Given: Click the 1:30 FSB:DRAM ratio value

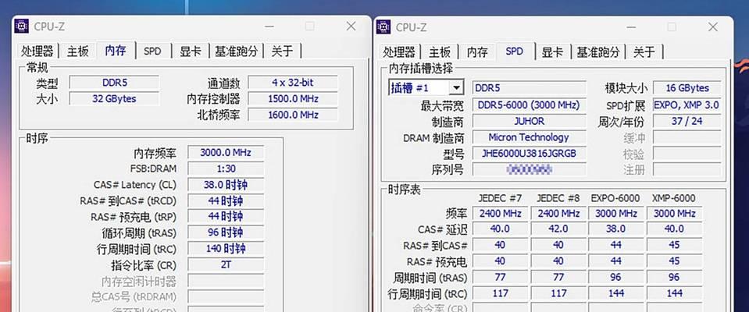Looking at the screenshot, I should (x=226, y=169).
